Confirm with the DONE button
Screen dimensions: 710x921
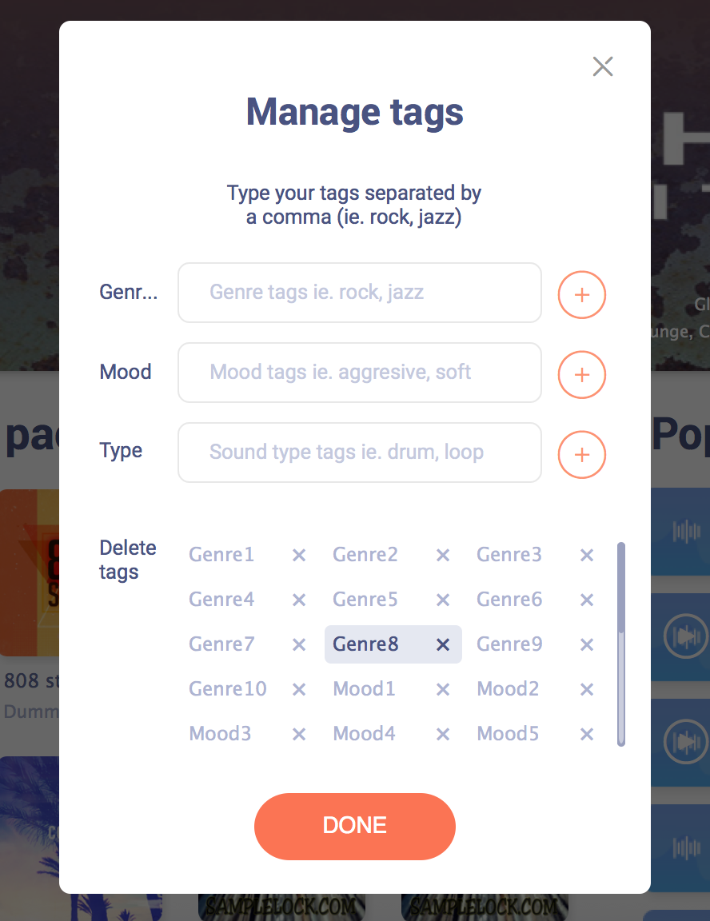pyautogui.click(x=355, y=827)
